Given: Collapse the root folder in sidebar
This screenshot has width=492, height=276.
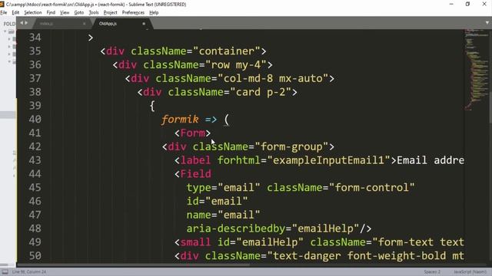Looking at the screenshot, I should coord(5,31).
